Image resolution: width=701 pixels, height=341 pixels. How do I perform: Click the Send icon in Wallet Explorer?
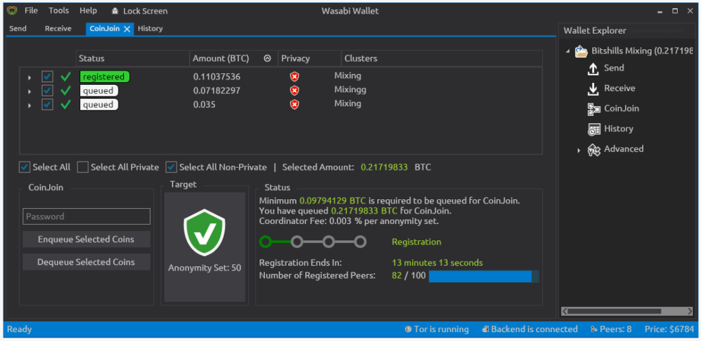tap(594, 68)
